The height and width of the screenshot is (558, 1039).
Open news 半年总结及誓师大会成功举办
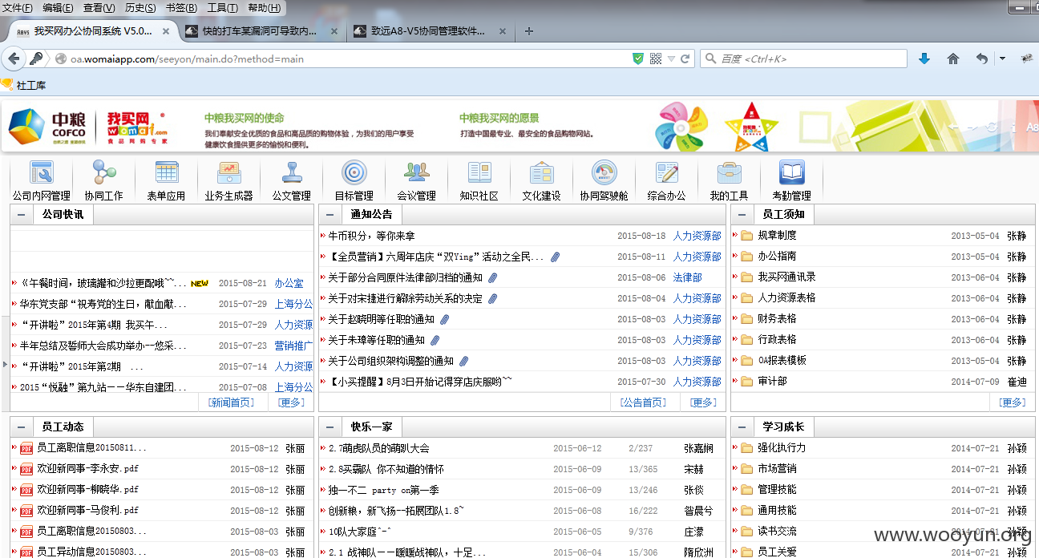pyautogui.click(x=103, y=346)
